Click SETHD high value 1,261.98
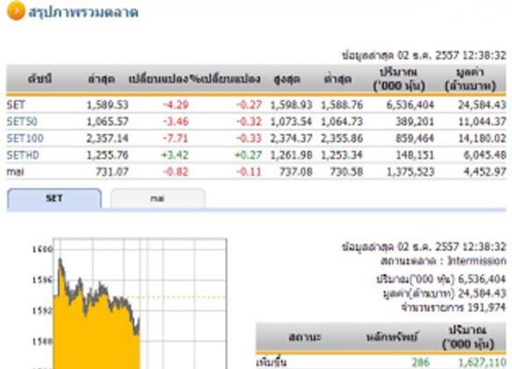The width and height of the screenshot is (512, 369). (292, 156)
